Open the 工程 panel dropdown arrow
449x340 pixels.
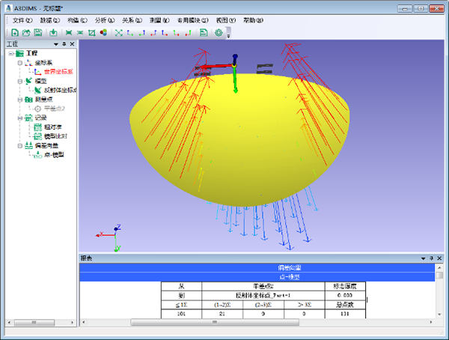56,44
